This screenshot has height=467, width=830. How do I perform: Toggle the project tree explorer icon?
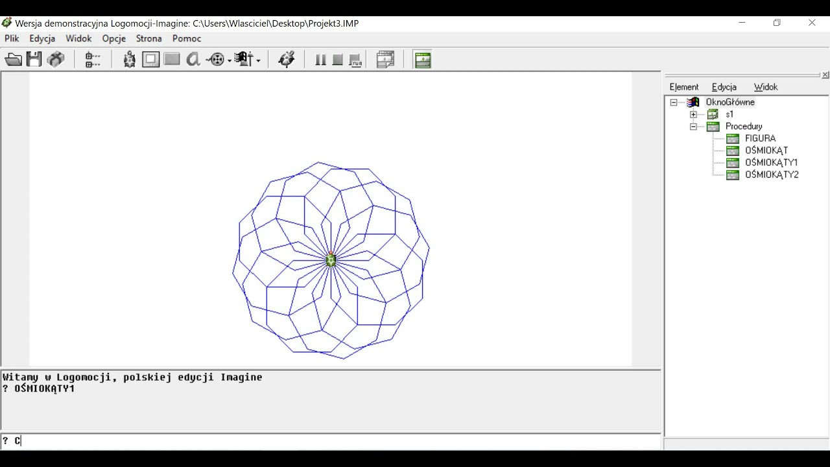click(93, 60)
